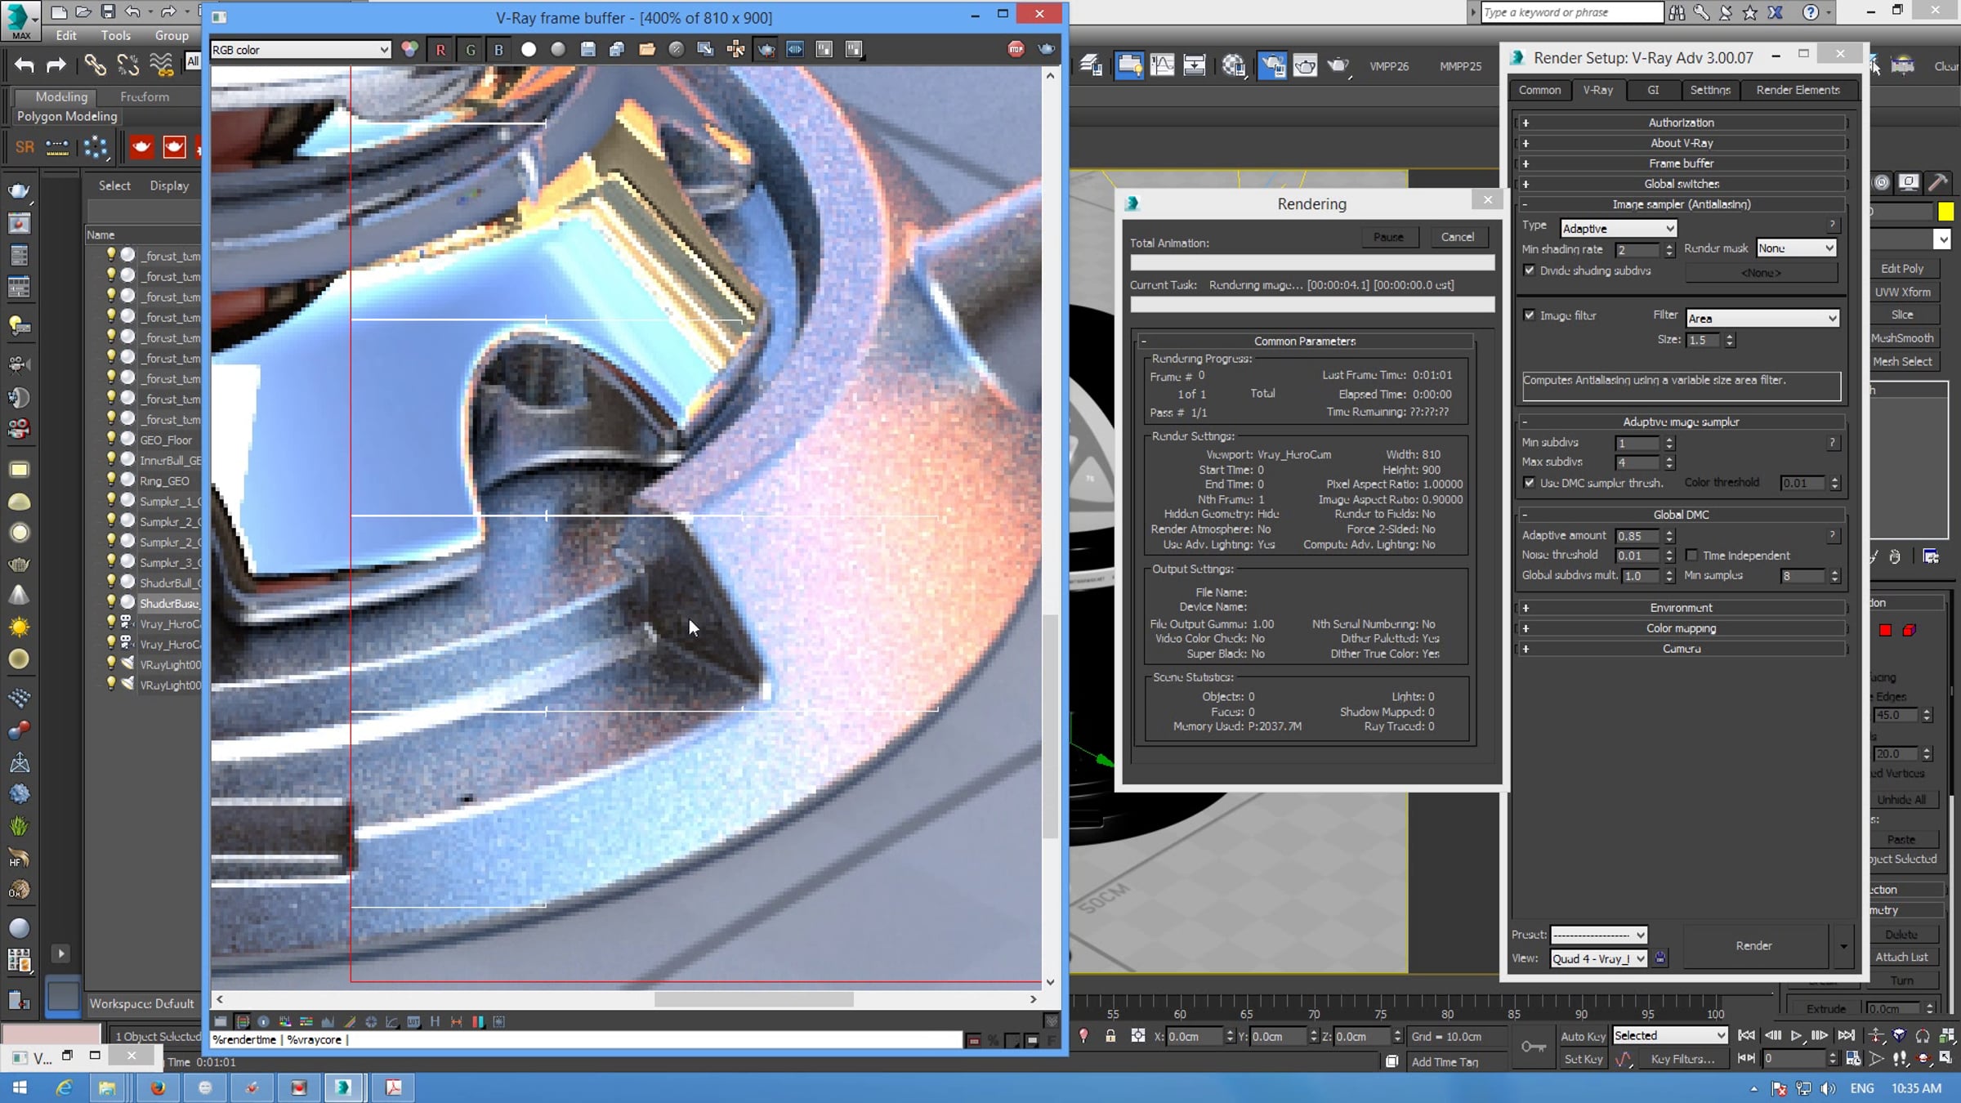Open the RGB color channel dropdown
The height and width of the screenshot is (1103, 1961).
(300, 50)
